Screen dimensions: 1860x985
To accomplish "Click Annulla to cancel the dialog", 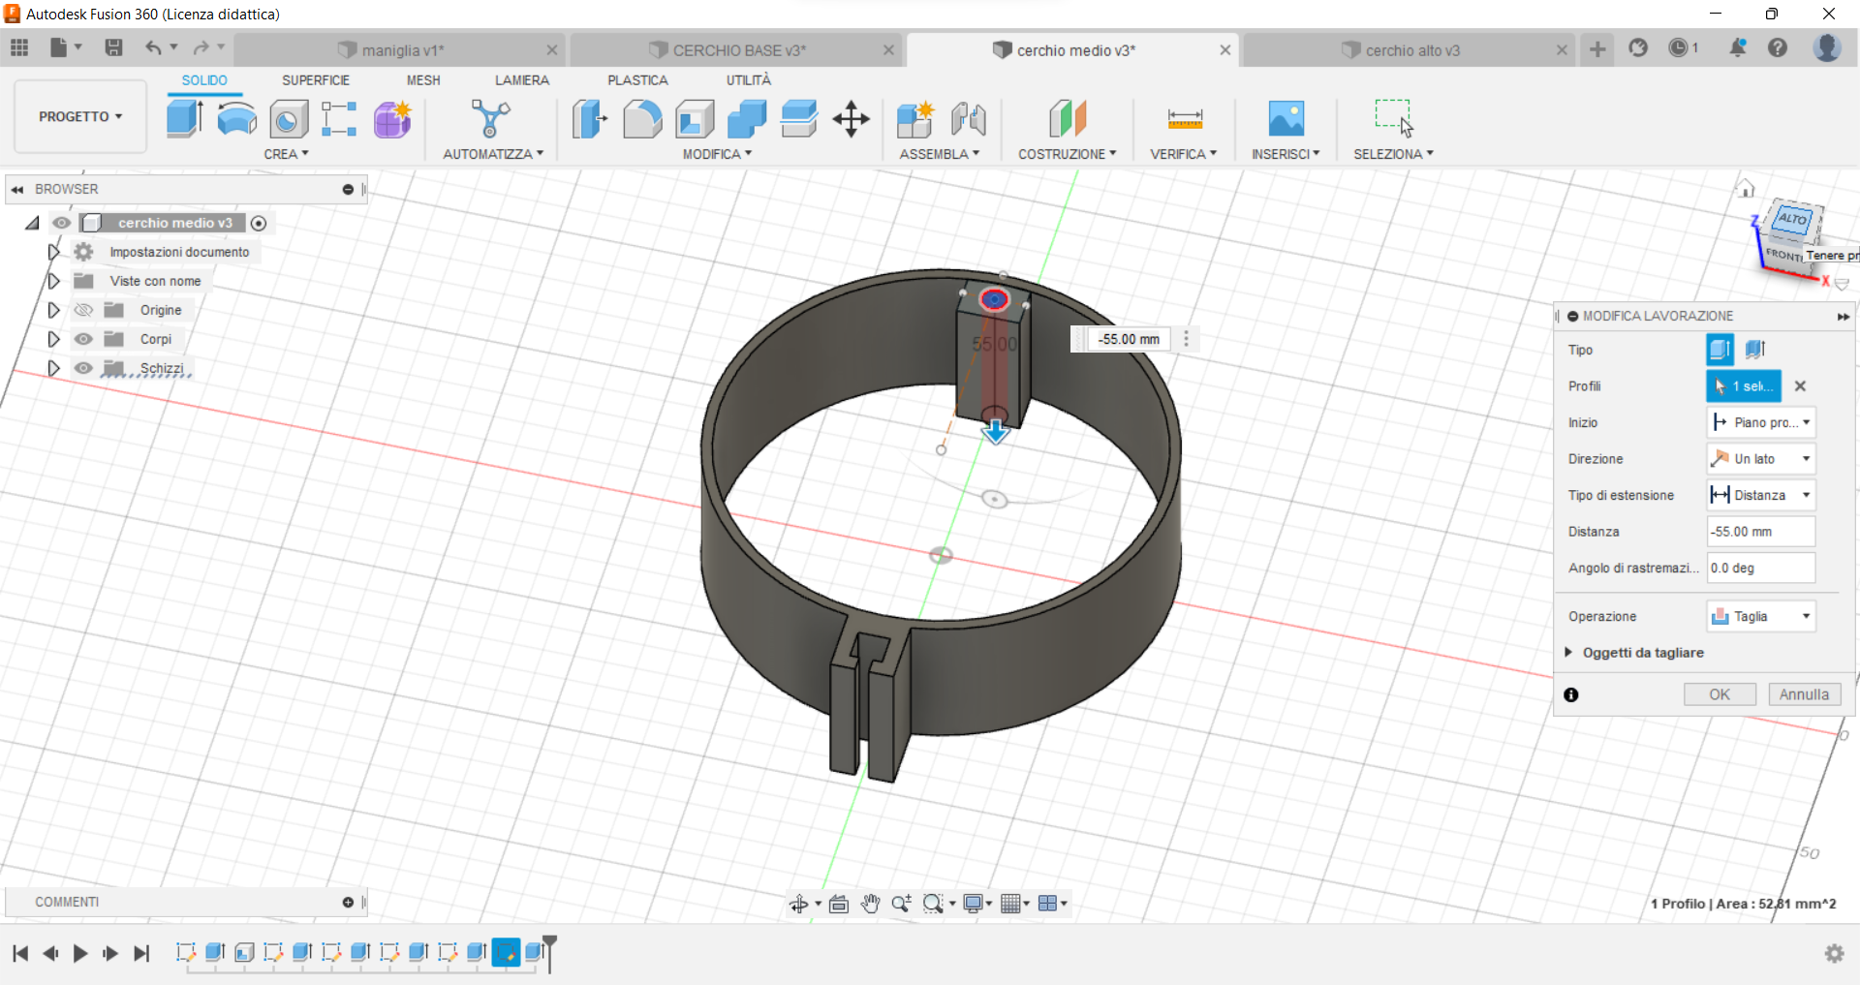I will [x=1803, y=694].
